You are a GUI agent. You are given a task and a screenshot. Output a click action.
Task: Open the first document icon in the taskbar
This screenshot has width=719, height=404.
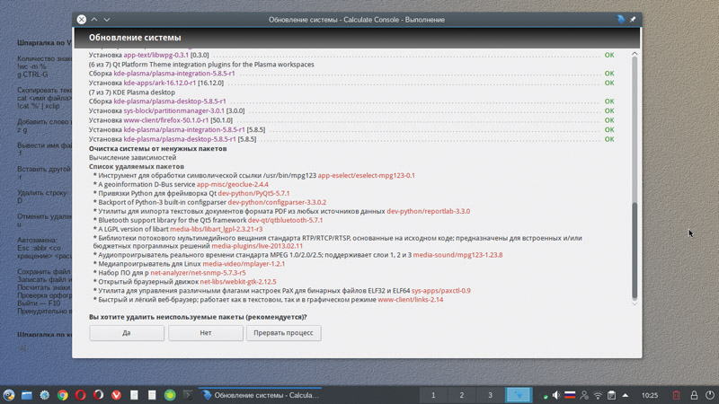pyautogui.click(x=134, y=395)
